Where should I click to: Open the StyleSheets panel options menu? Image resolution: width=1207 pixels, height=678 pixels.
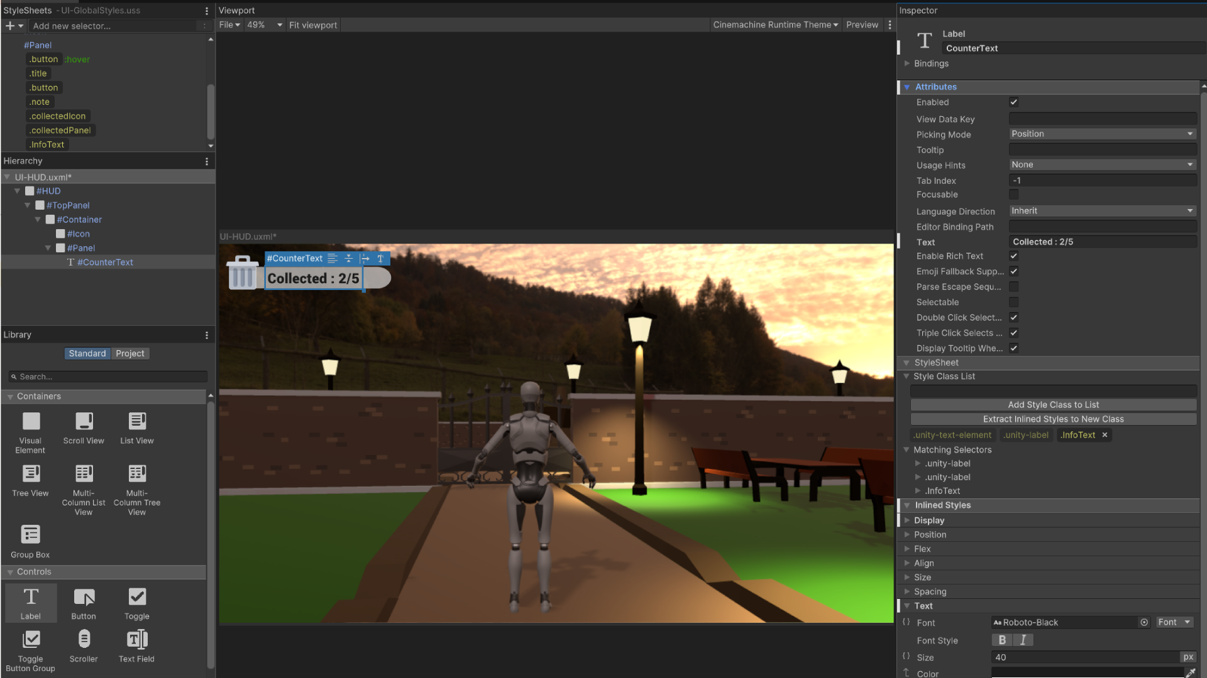click(x=206, y=11)
